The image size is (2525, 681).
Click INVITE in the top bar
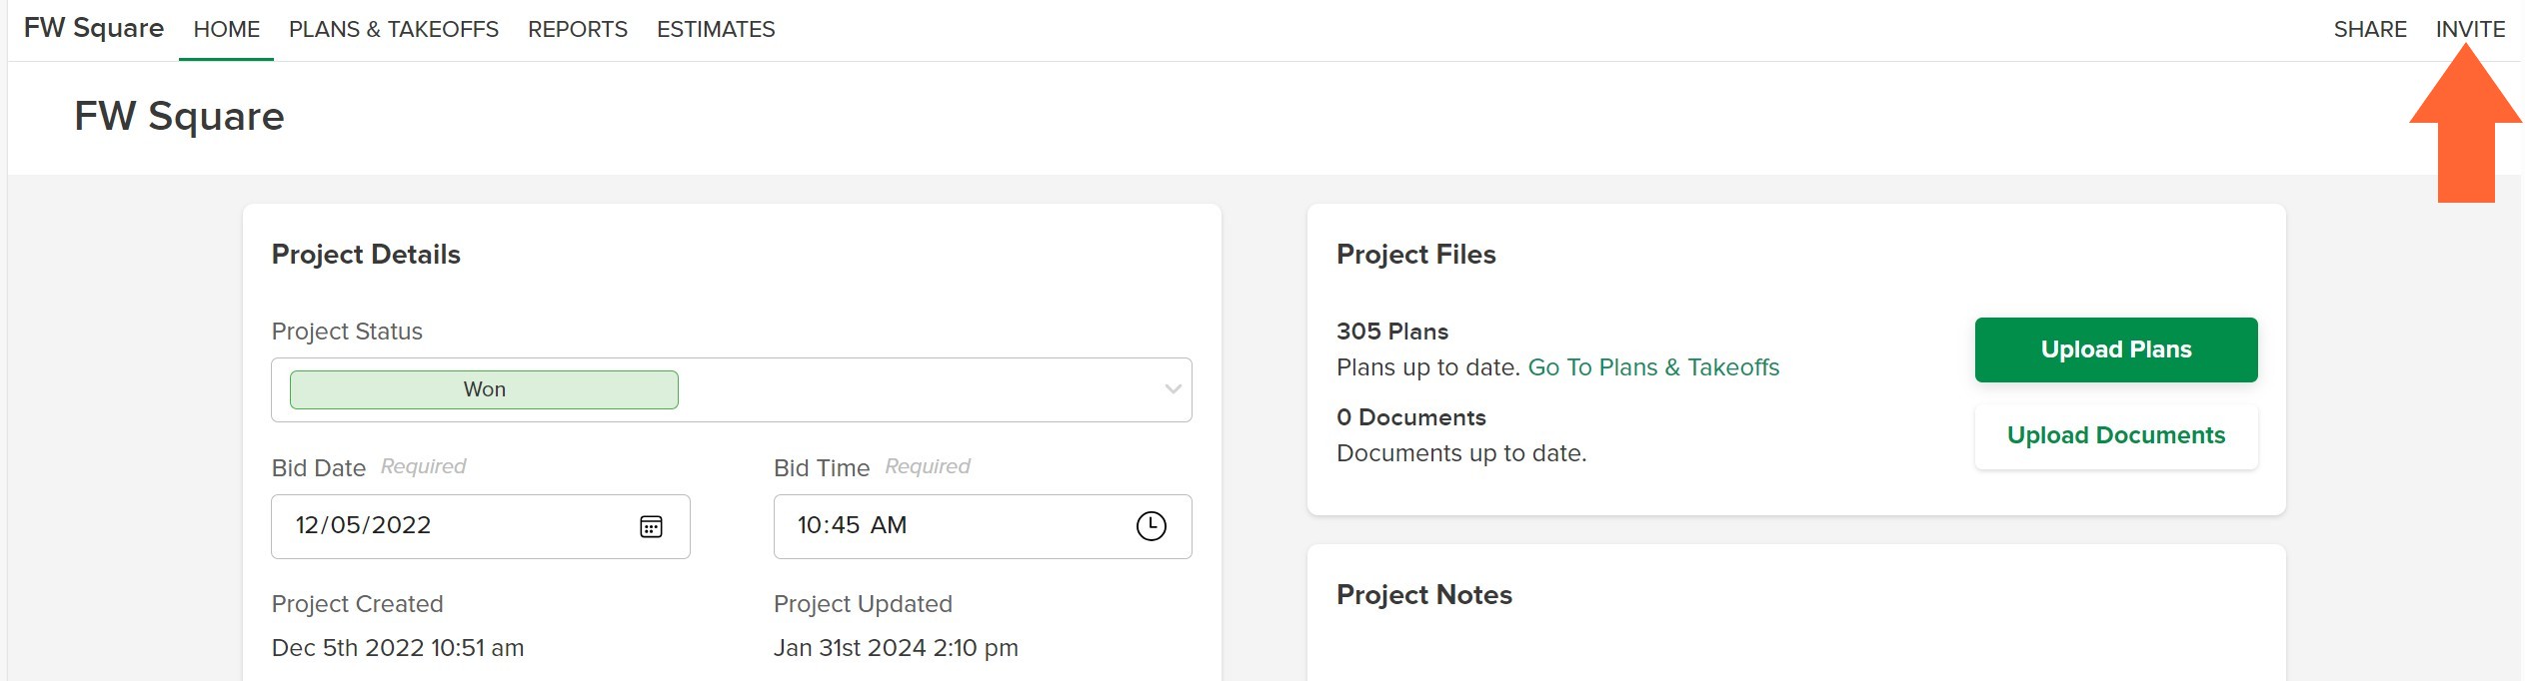(2469, 30)
